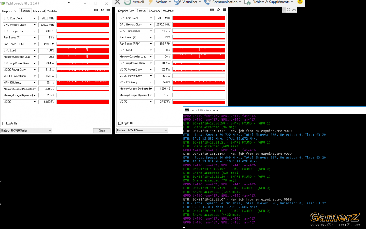Go to Validation tab in right GPU-Z window
366x229 pixels.
click(x=169, y=11)
